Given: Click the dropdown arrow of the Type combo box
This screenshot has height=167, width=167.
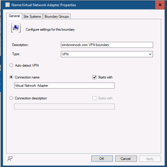Looking at the screenshot, I should (x=150, y=54).
